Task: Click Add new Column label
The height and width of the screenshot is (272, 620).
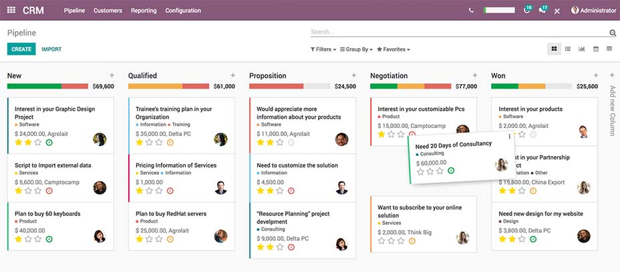Action: pyautogui.click(x=612, y=111)
